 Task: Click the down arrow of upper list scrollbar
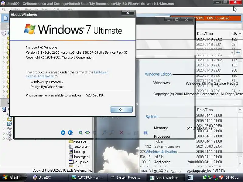240,90
